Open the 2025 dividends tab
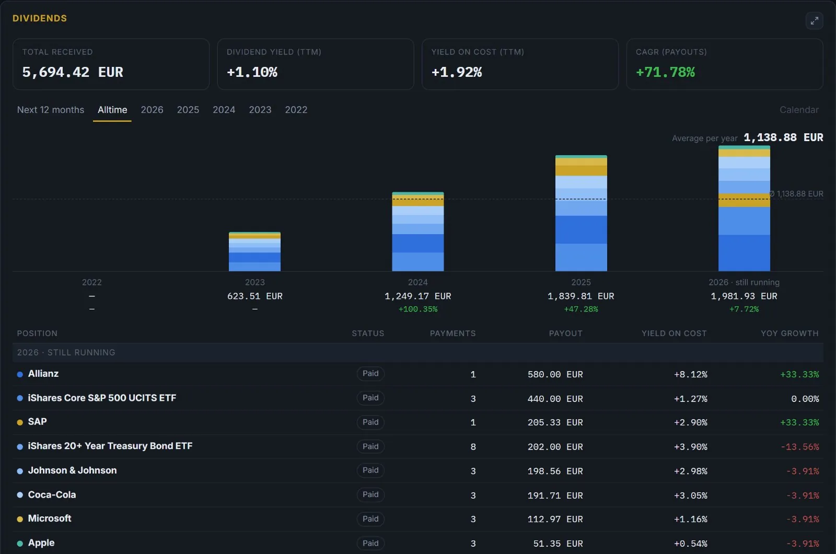Screen dimensions: 836x554 pos(188,110)
